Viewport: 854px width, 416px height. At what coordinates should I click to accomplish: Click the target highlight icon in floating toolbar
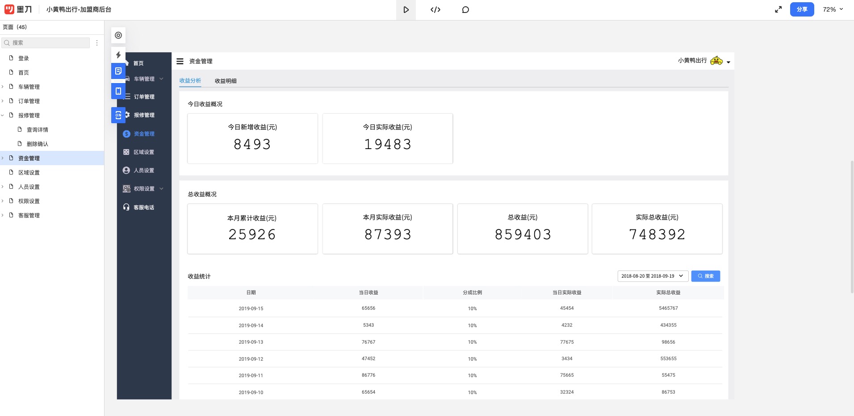(118, 35)
